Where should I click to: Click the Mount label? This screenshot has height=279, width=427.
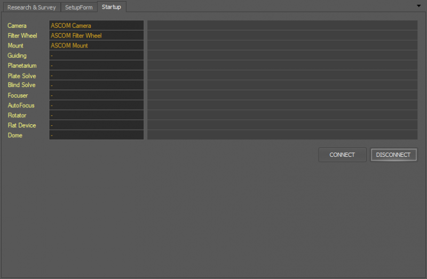click(15, 45)
